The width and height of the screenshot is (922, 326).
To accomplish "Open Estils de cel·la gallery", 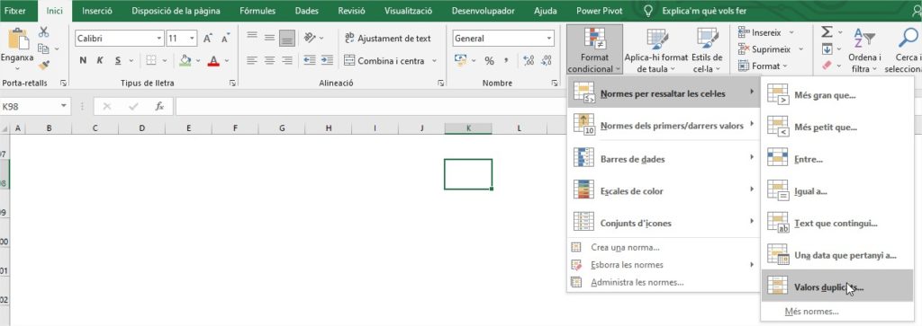I will 708,50.
